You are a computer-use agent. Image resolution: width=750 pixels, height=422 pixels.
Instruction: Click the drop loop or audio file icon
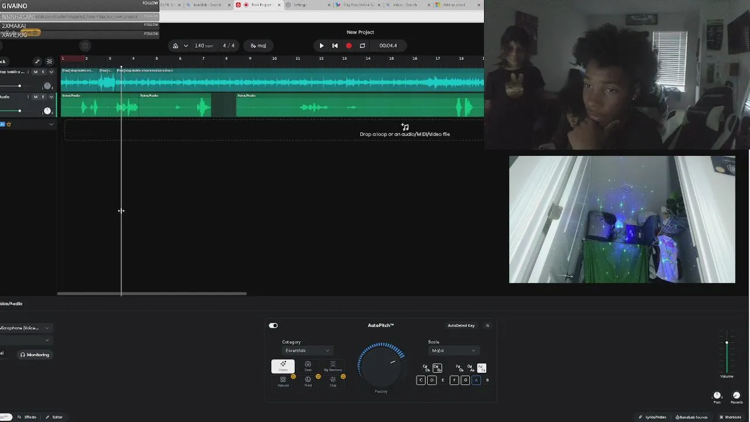[x=405, y=127]
